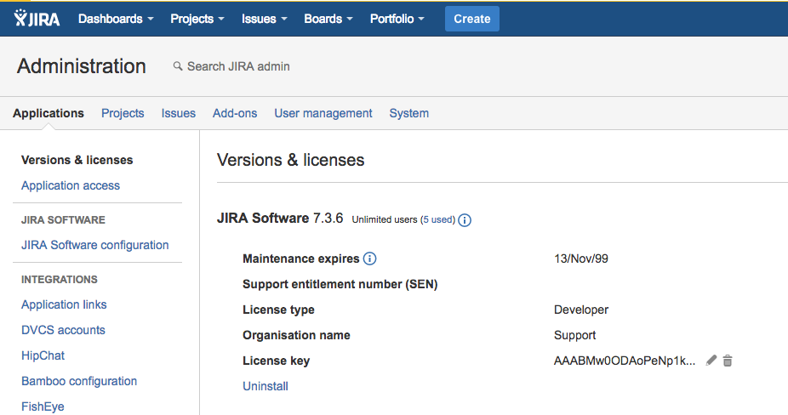Image resolution: width=788 pixels, height=415 pixels.
Task: Select the Applications admin tab
Action: (49, 113)
